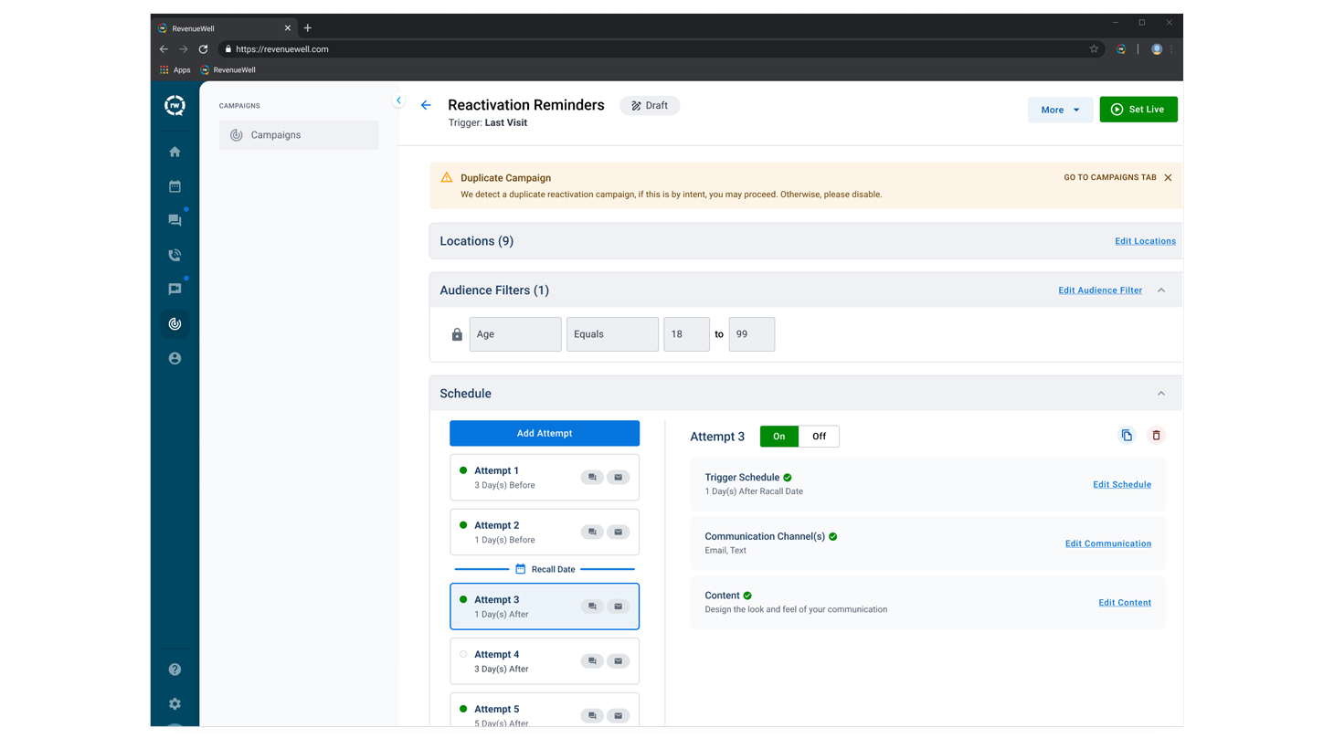Open the Equals operator dropdown
Screen dimensions: 1334x749
612,334
